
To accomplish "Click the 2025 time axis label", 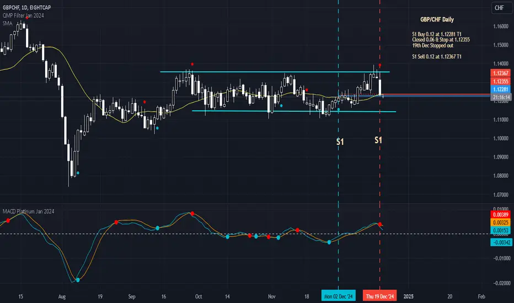I will point(409,296).
